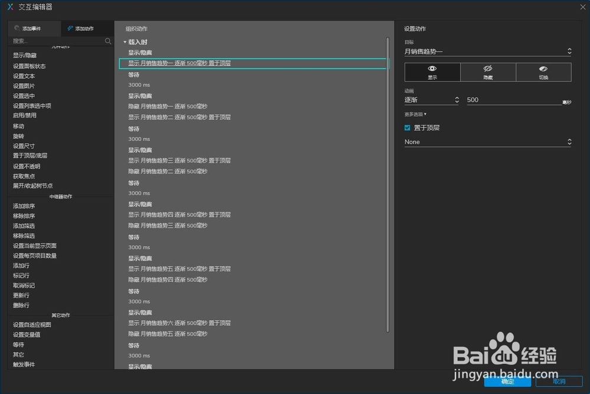This screenshot has height=394, width=590.
Task: Edit the 500 duration field
Action: 514,100
